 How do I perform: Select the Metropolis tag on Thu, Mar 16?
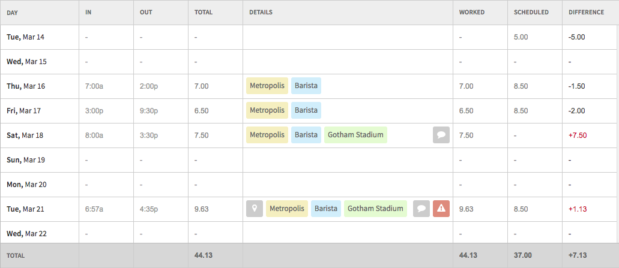tap(267, 86)
